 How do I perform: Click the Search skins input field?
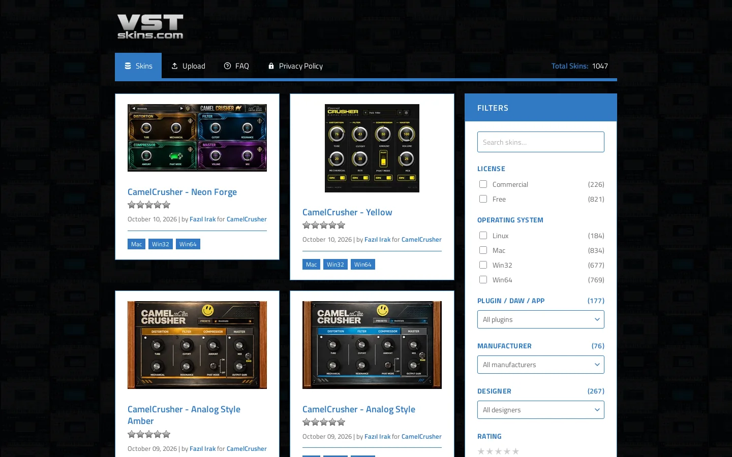click(x=541, y=142)
